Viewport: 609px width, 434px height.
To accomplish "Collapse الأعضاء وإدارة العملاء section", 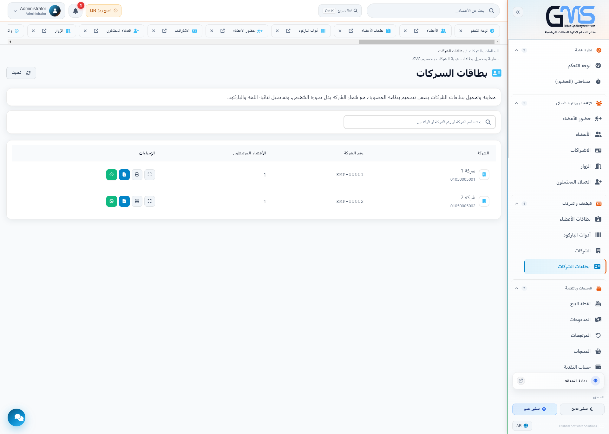I will pyautogui.click(x=517, y=103).
